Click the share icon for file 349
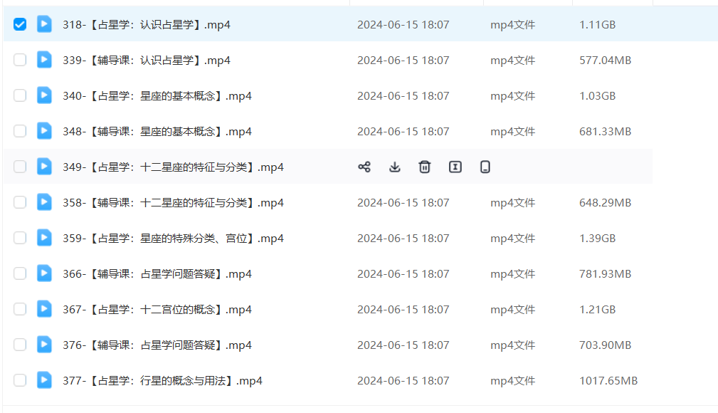This screenshot has width=718, height=413. tap(364, 167)
